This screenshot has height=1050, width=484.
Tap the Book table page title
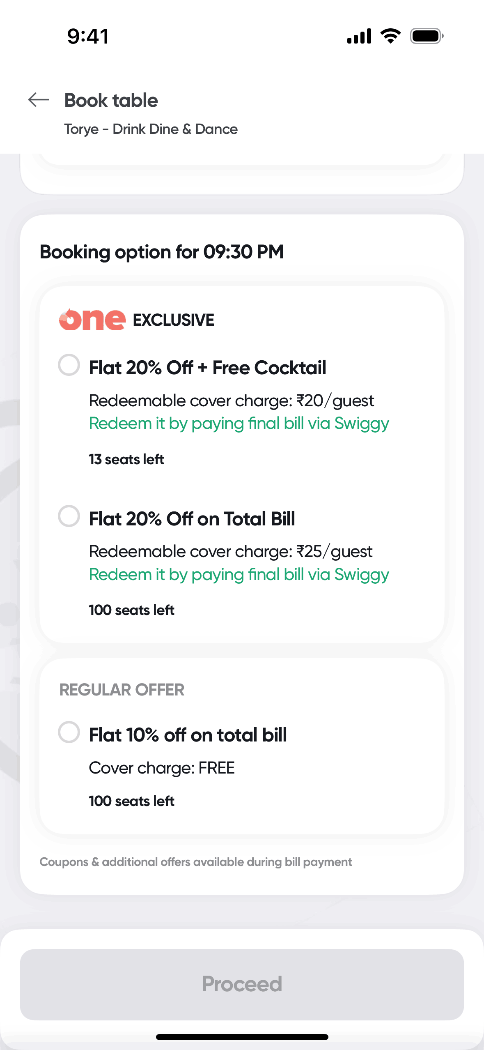[111, 101]
